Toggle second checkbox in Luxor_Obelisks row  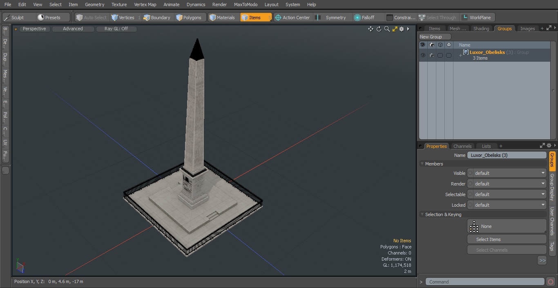point(449,55)
